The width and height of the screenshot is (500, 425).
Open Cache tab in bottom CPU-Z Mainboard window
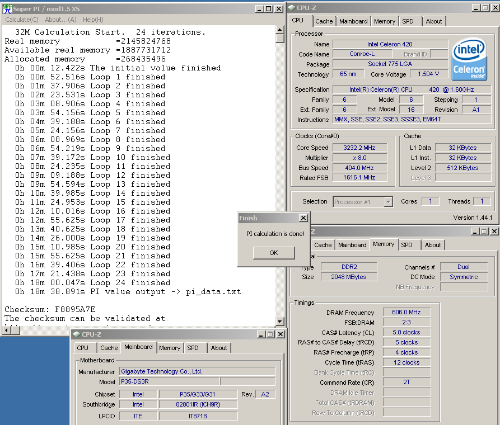[x=109, y=348]
